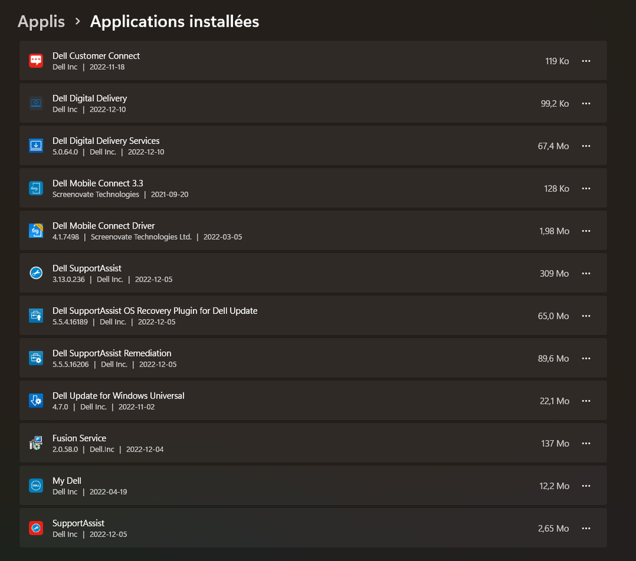Open options for OS Recovery Plugin for Dell Update
Viewport: 636px width, 561px height.
click(x=586, y=316)
